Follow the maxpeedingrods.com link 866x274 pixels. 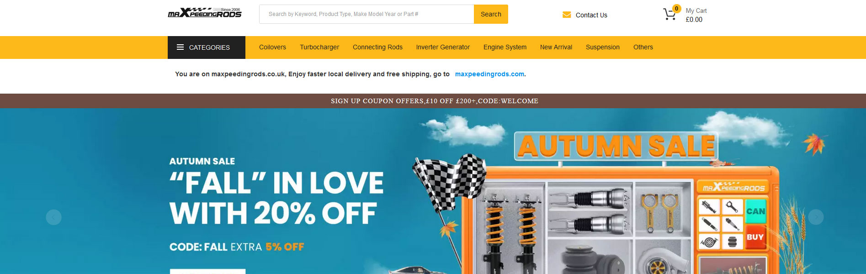pyautogui.click(x=489, y=74)
